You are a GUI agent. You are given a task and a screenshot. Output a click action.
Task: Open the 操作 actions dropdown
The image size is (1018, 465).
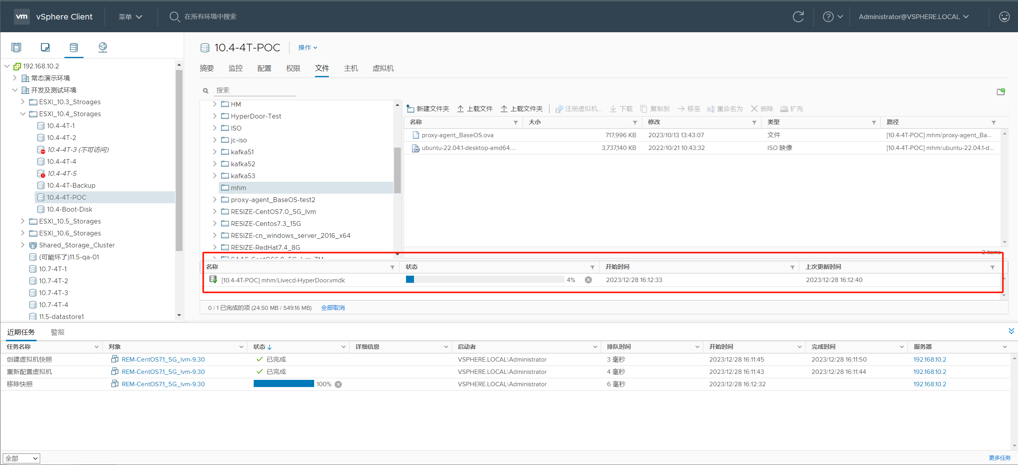(307, 48)
